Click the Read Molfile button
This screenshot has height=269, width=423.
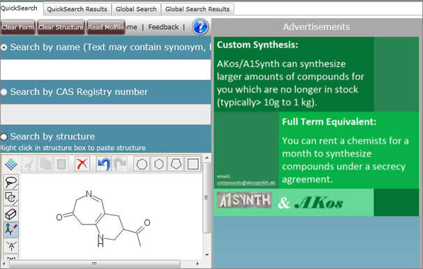pyautogui.click(x=106, y=27)
